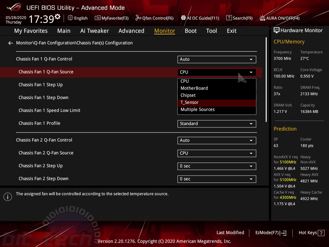329x247 pixels.
Task: Select Chipset in the source list
Action: pyautogui.click(x=217, y=95)
